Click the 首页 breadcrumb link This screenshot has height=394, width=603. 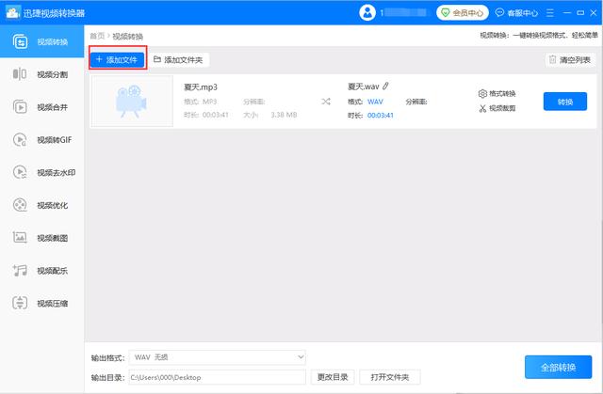[x=96, y=36]
